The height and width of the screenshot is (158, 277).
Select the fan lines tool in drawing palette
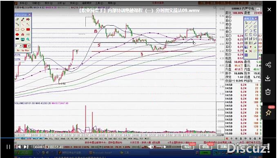(x=255, y=43)
